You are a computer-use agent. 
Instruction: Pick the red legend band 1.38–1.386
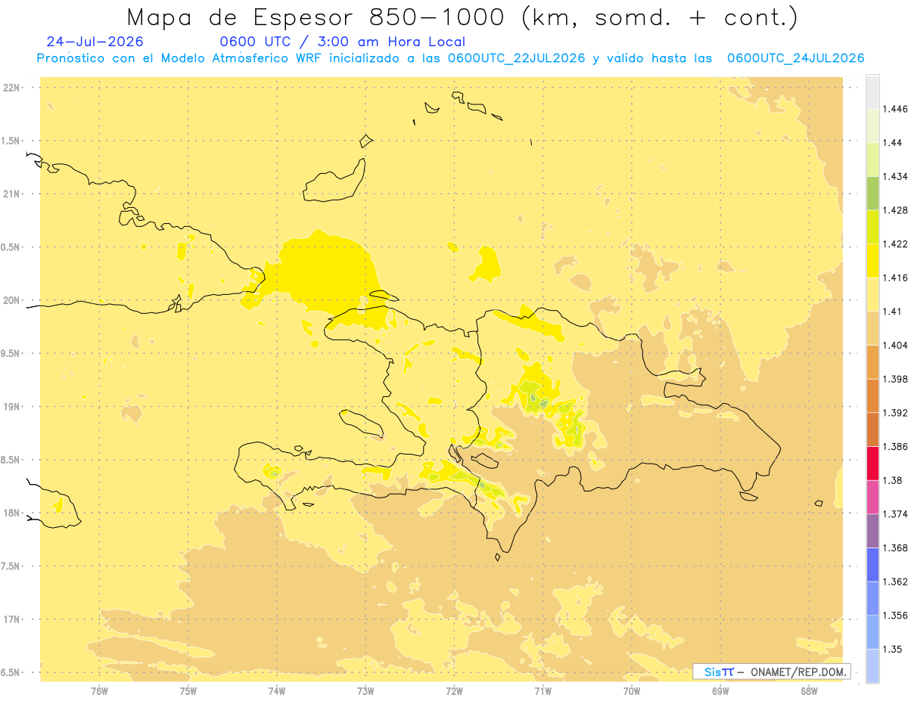point(872,463)
